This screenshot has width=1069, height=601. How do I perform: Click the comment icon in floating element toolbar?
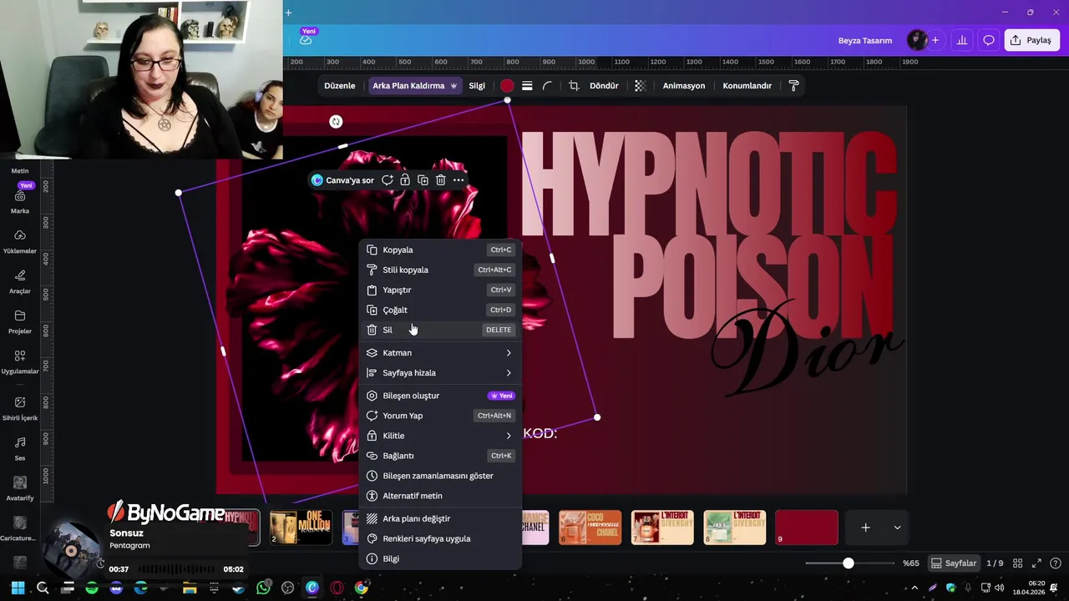click(x=388, y=180)
